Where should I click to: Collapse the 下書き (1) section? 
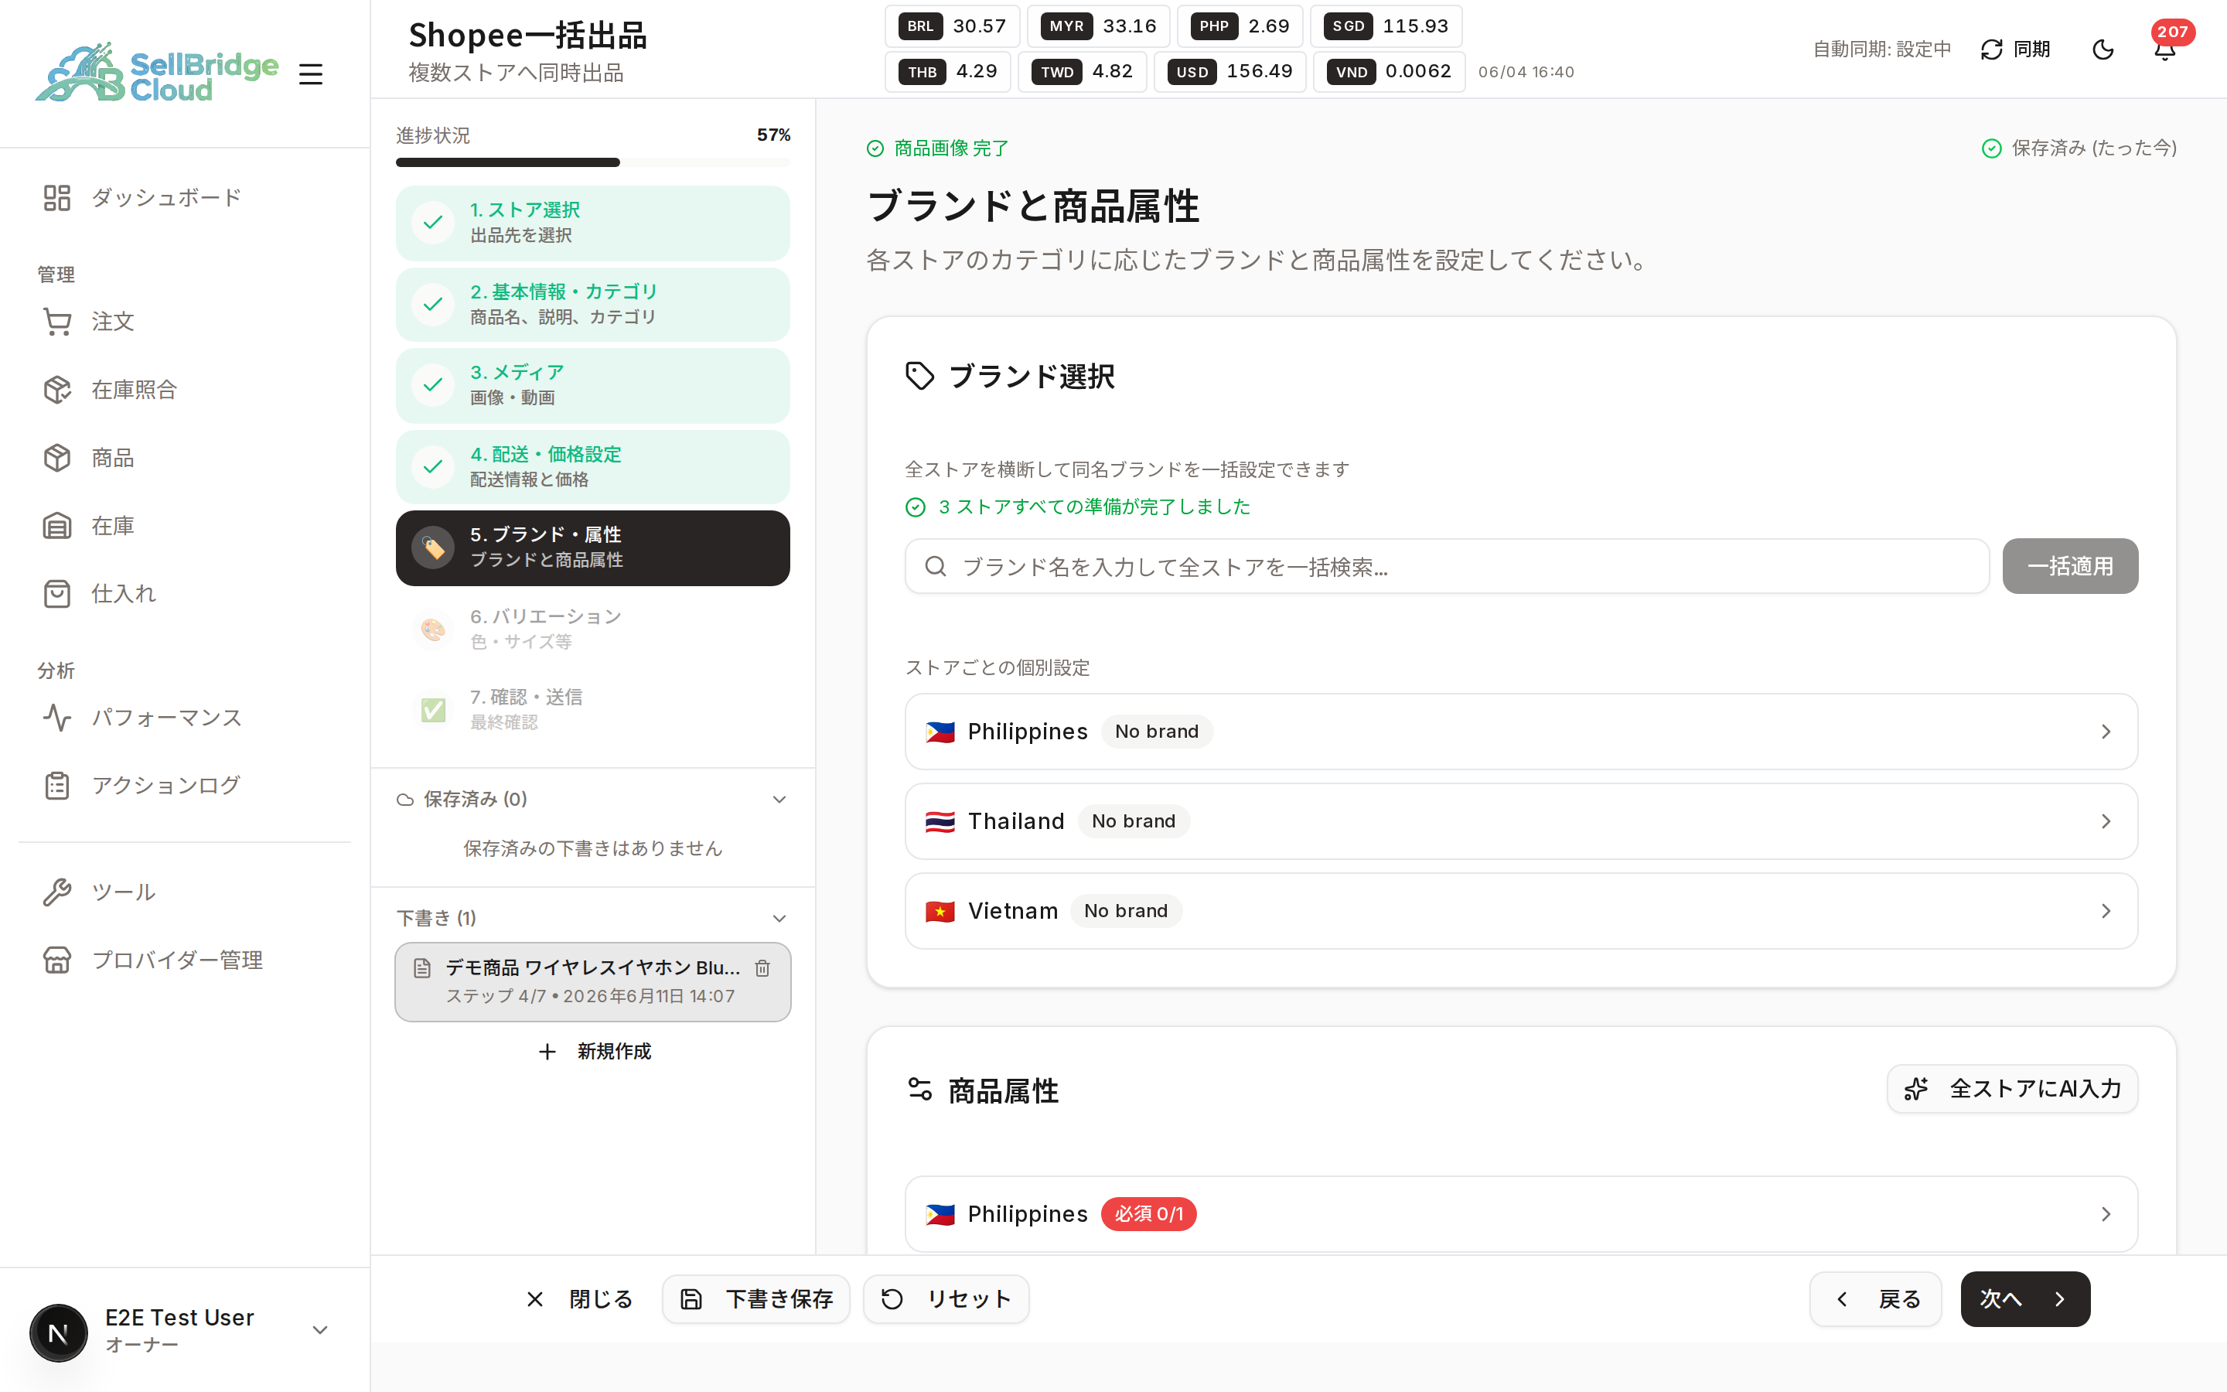[592, 918]
